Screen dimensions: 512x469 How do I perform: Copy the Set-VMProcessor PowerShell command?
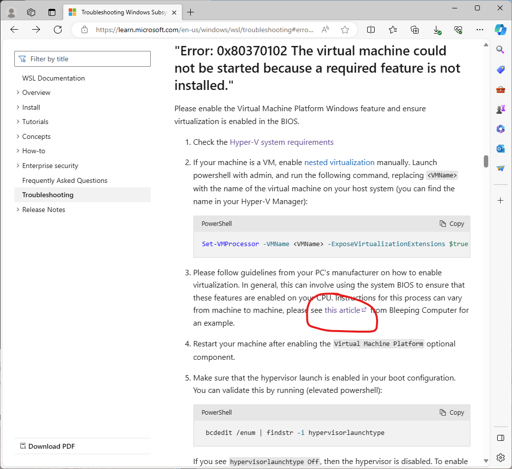coord(451,223)
